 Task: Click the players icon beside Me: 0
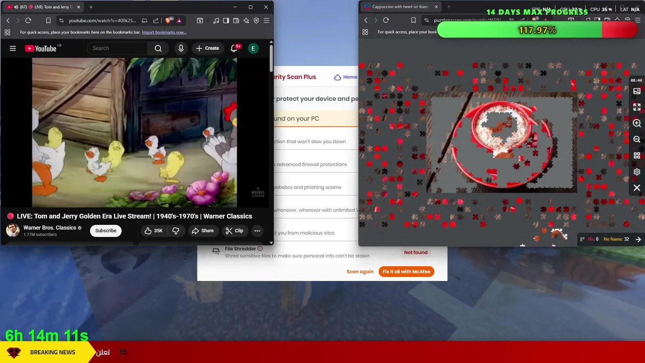(583, 239)
